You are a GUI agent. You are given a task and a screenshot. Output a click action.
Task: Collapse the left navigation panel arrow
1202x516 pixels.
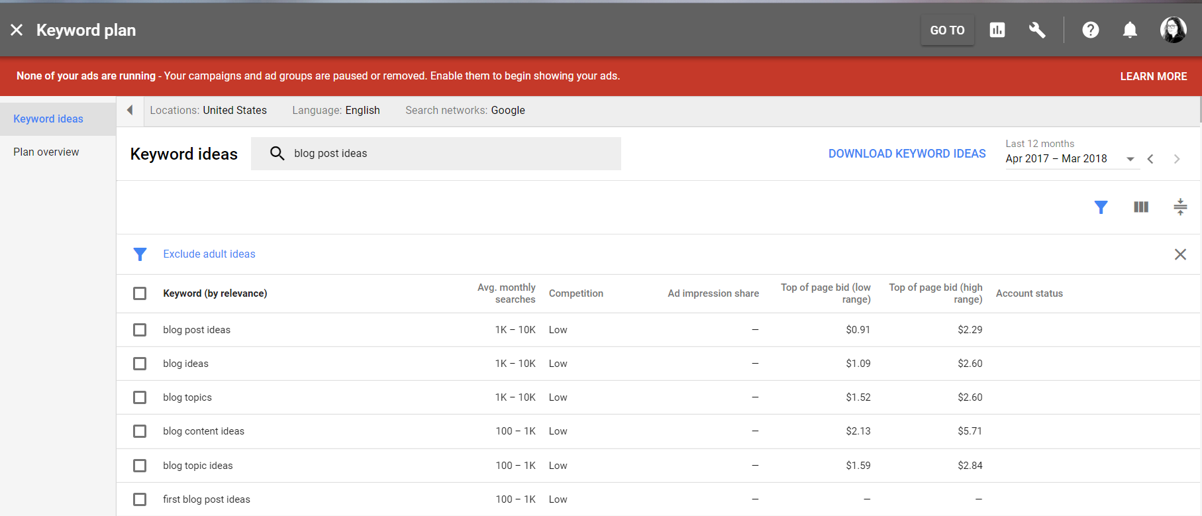click(x=130, y=110)
